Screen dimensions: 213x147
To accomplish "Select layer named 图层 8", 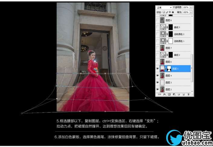I will pos(169,20).
